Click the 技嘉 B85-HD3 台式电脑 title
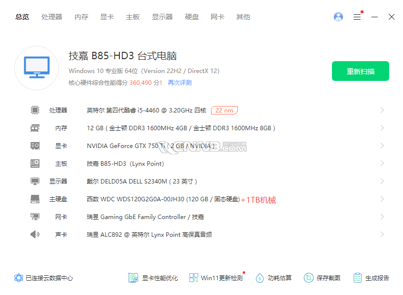This screenshot has width=403, height=295. pyautogui.click(x=123, y=56)
